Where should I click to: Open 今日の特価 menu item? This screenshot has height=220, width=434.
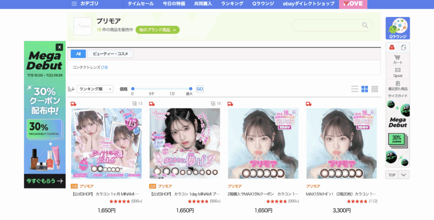click(x=174, y=3)
